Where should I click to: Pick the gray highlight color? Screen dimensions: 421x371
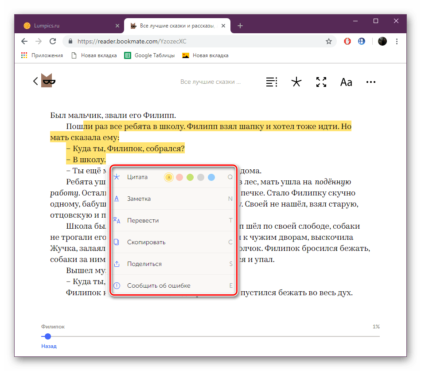[201, 177]
